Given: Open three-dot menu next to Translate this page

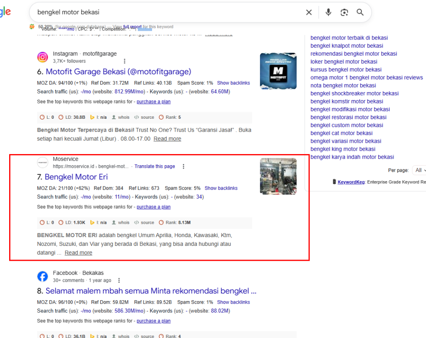Looking at the screenshot, I should tap(183, 167).
